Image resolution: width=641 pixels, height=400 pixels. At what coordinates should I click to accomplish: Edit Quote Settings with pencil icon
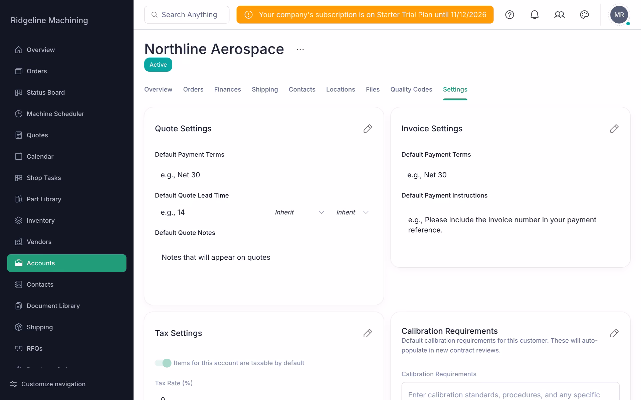(368, 129)
